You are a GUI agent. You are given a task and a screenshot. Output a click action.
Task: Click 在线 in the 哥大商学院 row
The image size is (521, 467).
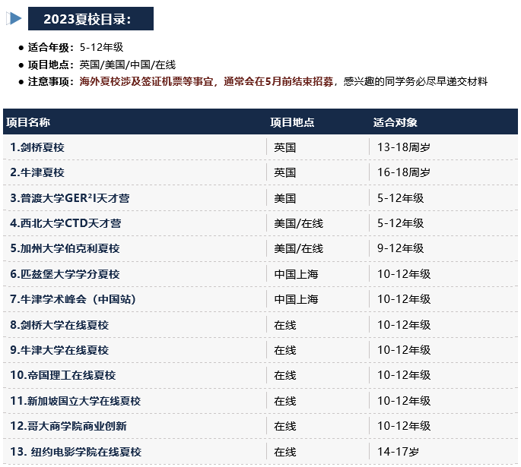284,427
